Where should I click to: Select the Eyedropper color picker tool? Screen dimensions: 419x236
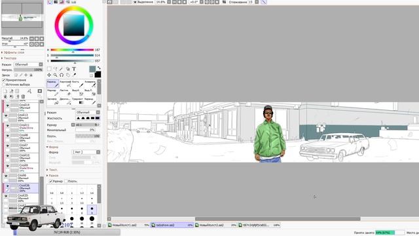coord(74,75)
